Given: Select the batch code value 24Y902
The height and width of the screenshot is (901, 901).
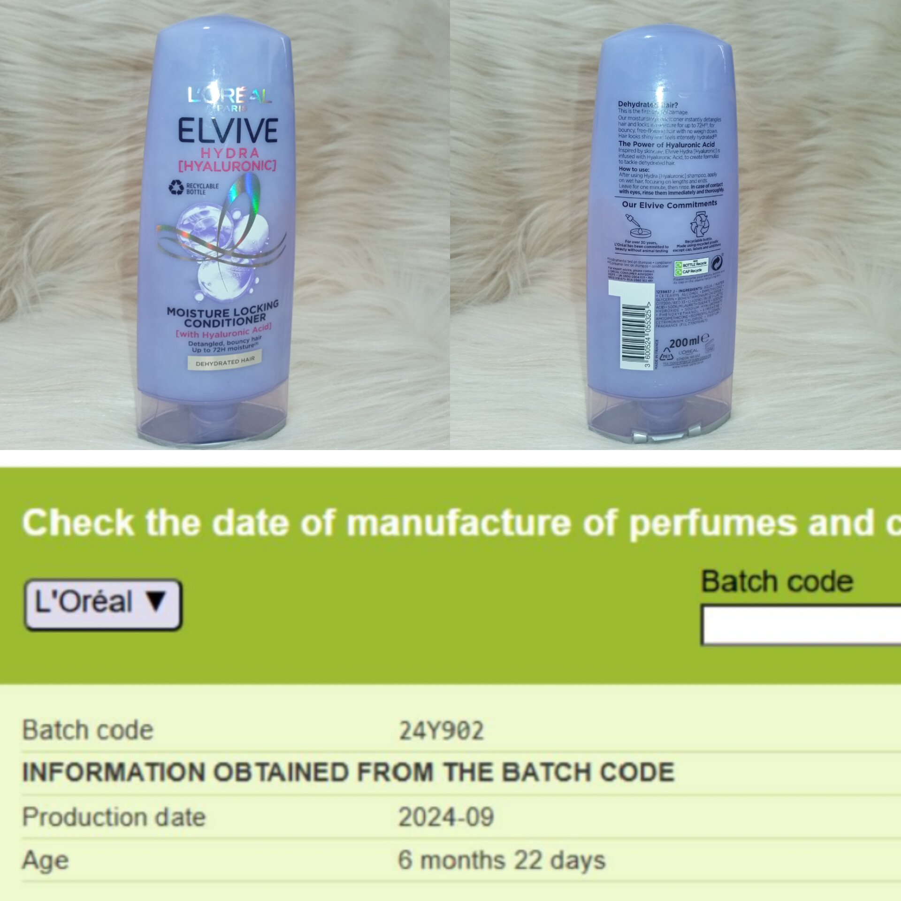Looking at the screenshot, I should [x=441, y=731].
